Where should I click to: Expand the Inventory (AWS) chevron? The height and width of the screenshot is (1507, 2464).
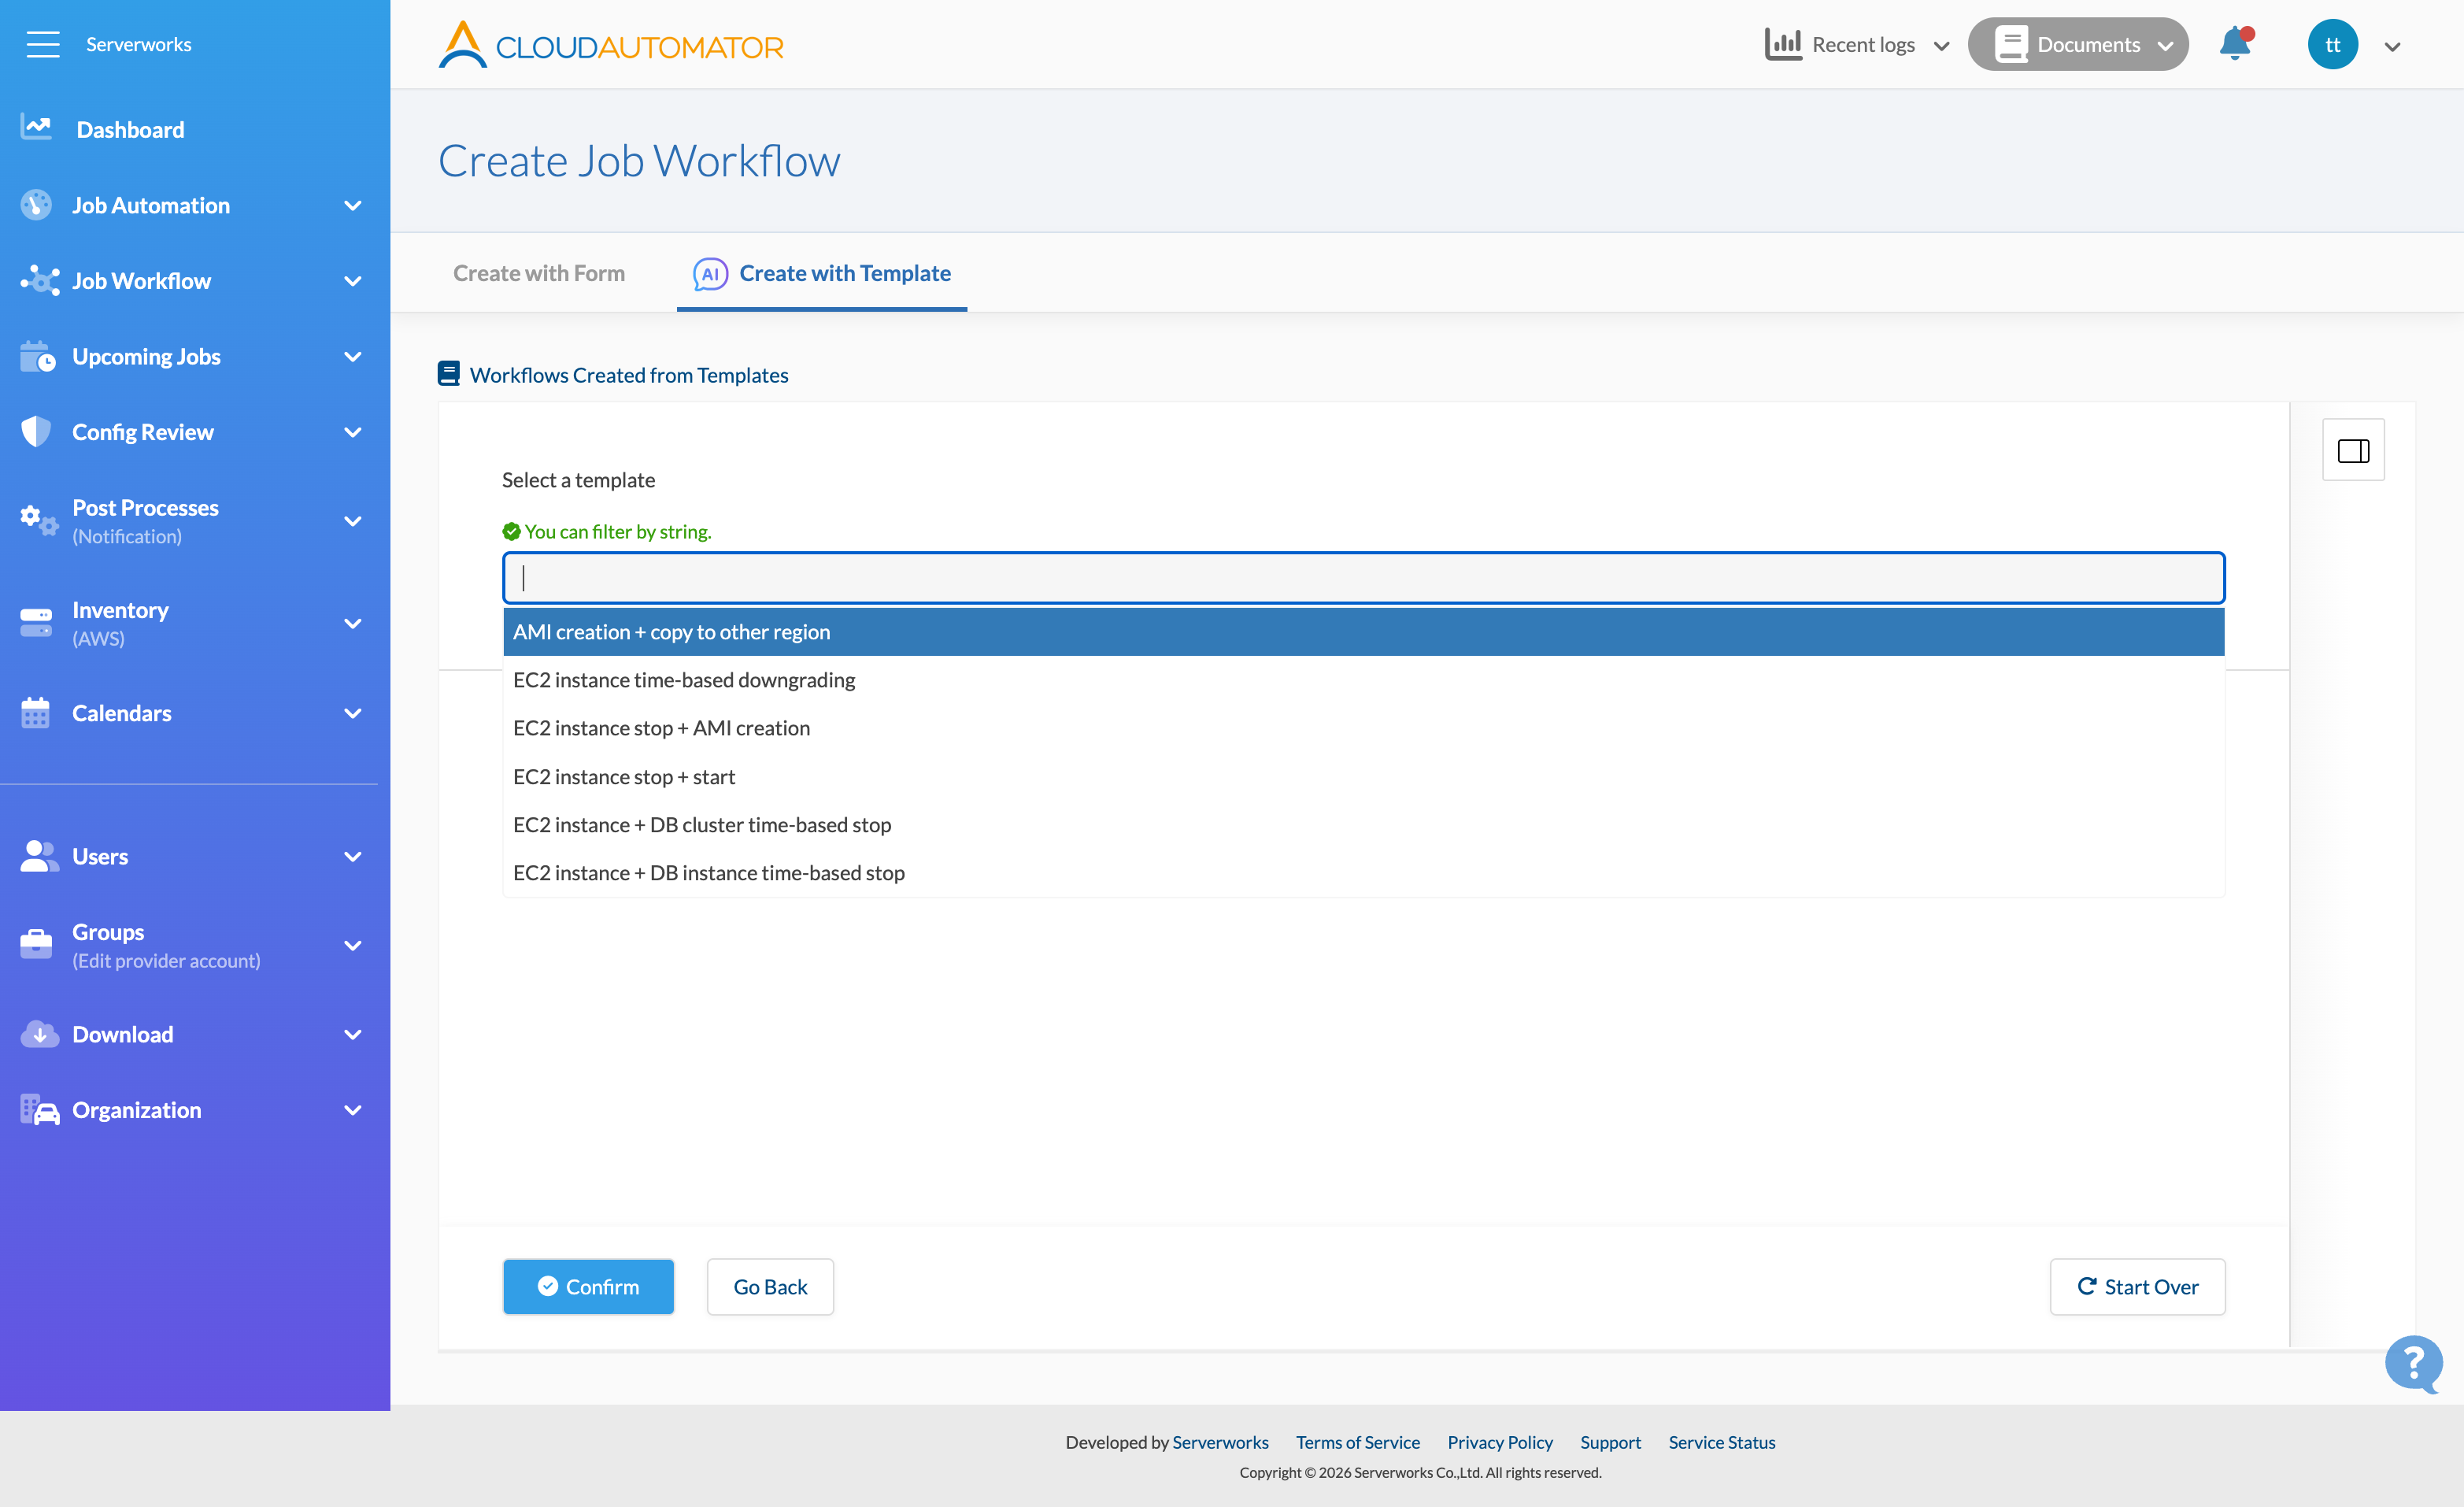(352, 624)
